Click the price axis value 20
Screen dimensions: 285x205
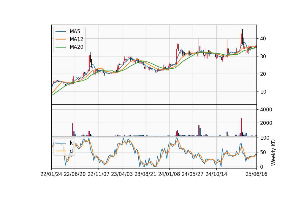263,74
